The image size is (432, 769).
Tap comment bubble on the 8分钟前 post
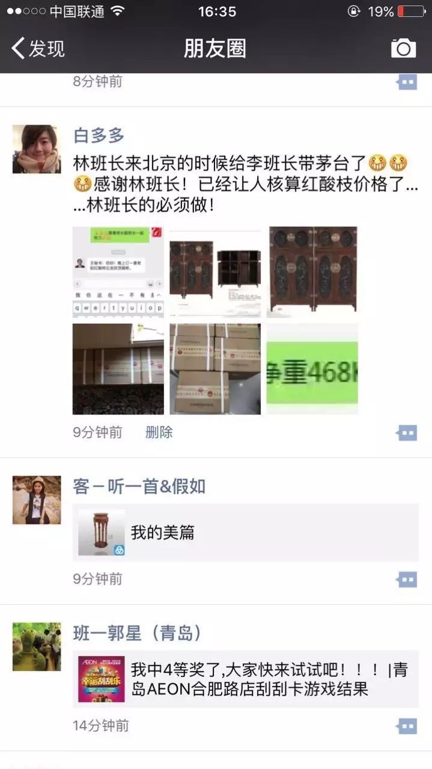click(x=407, y=82)
